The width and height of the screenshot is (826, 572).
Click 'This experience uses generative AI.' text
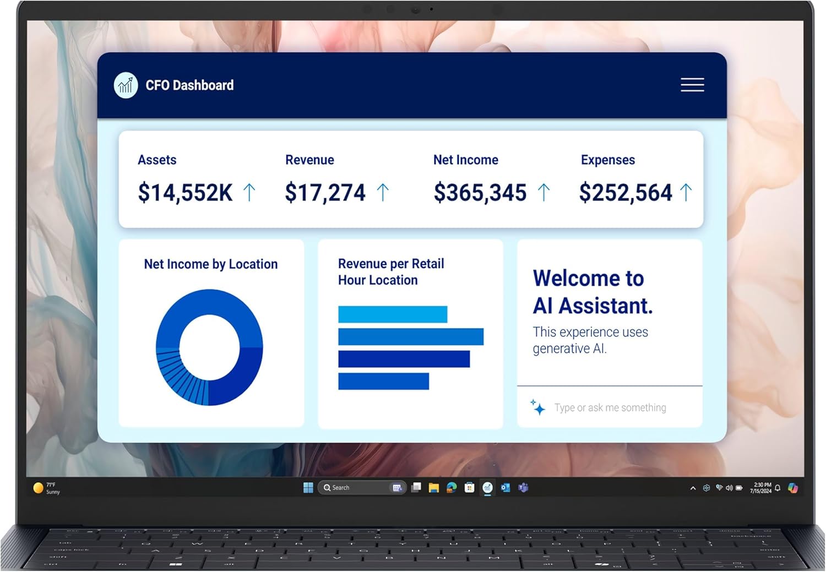tap(590, 340)
